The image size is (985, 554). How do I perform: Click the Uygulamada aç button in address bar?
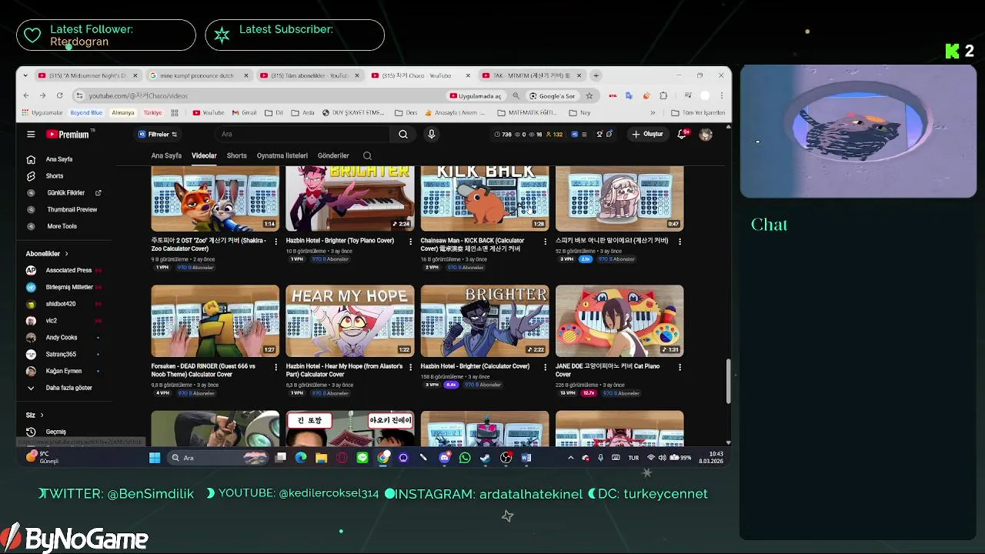[x=476, y=95]
